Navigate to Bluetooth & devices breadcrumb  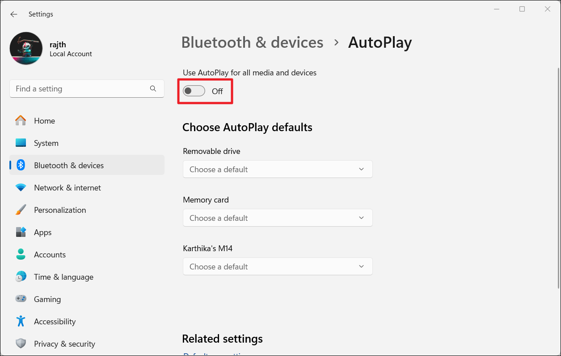click(252, 42)
